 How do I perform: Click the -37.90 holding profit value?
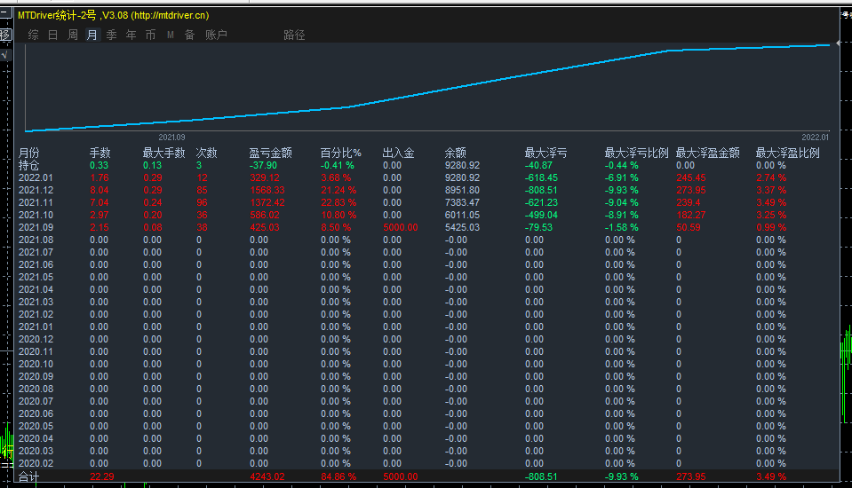click(263, 165)
